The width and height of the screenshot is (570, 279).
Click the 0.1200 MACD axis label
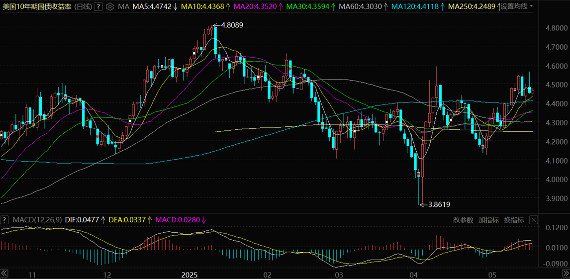[556, 227]
